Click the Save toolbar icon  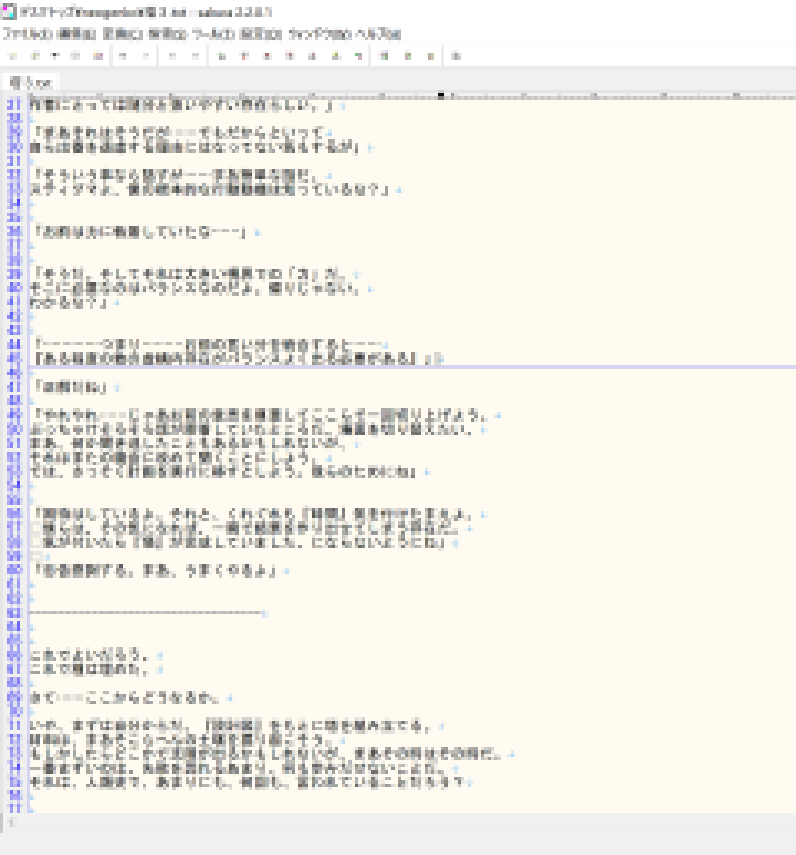pyautogui.click(x=75, y=56)
